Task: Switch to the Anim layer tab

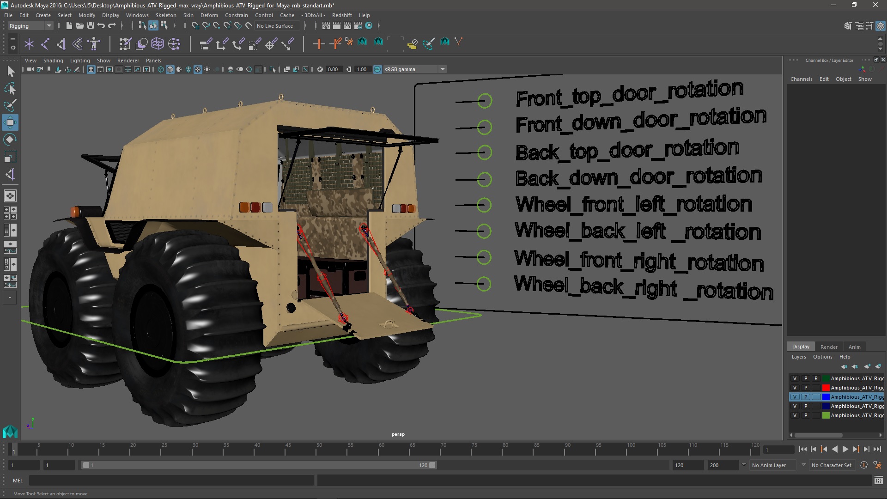Action: click(854, 347)
